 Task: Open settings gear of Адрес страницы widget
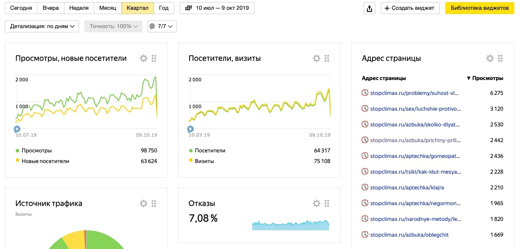tap(490, 58)
